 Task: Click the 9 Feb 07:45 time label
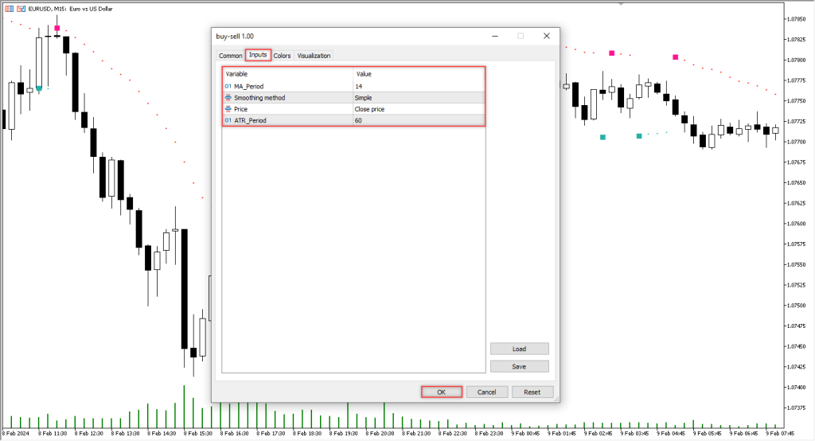[x=780, y=433]
